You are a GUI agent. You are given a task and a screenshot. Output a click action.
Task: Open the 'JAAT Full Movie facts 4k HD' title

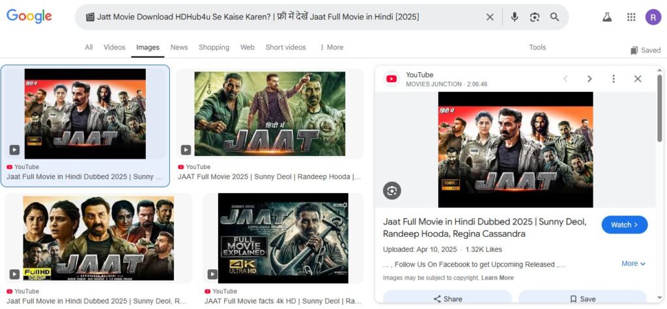[x=283, y=301]
